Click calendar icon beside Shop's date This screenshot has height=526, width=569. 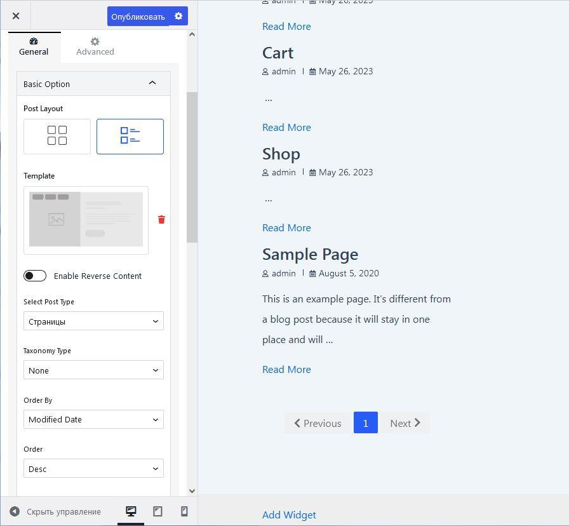[312, 173]
